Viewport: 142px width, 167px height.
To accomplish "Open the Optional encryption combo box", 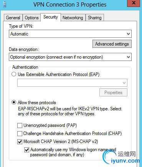I will click(70, 57).
